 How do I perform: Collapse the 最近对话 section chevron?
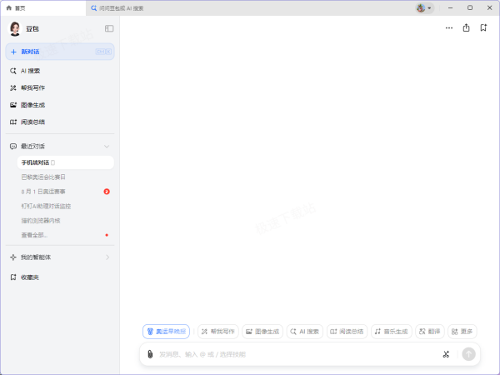(x=107, y=147)
